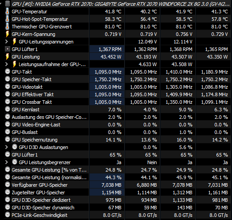Expand the GPU D3D Auslastungen group
232x220 pixels.
click(6, 147)
